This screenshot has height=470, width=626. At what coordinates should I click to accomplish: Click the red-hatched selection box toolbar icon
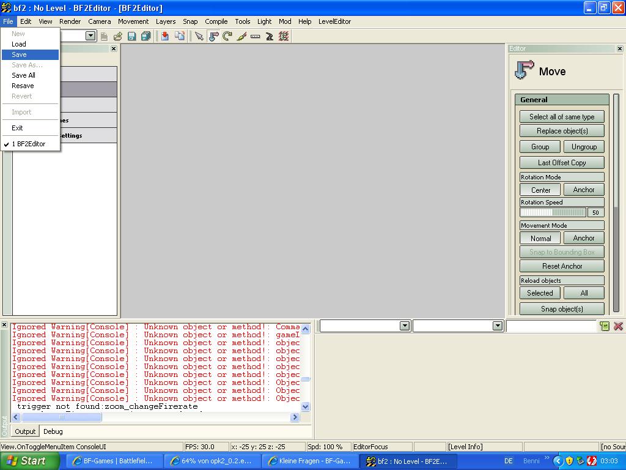[x=284, y=36]
